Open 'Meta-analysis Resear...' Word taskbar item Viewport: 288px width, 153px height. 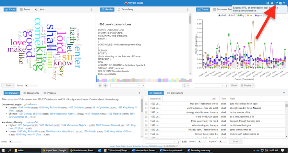click(x=144, y=151)
